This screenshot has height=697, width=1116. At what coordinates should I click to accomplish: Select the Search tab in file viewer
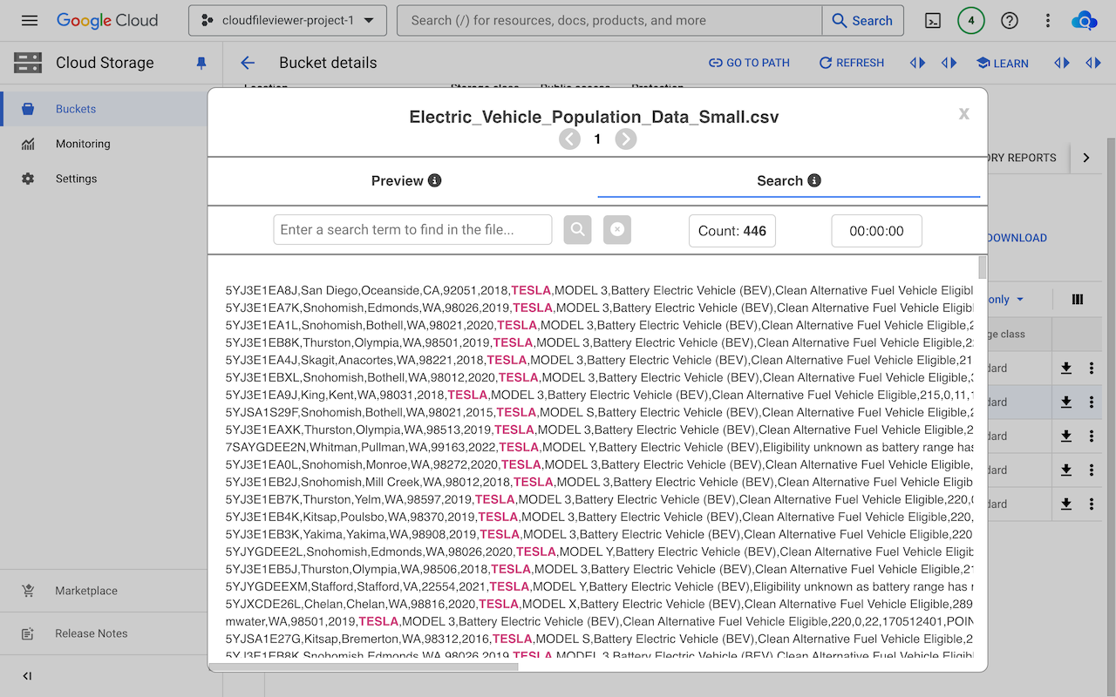coord(788,180)
